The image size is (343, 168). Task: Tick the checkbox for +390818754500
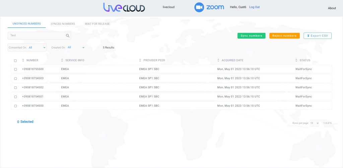15,106
